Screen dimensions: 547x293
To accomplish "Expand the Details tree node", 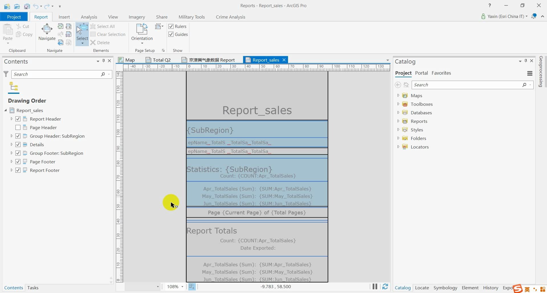I will 12,145.
